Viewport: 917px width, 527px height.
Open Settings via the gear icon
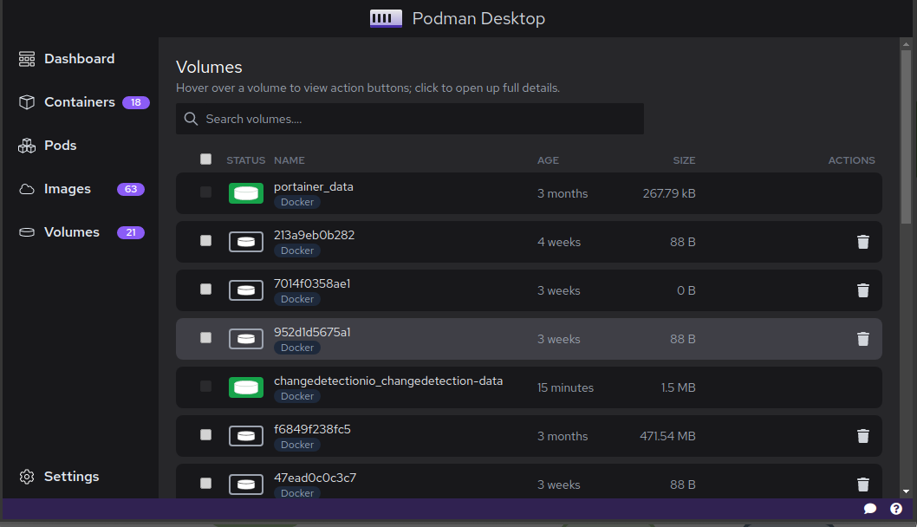(x=26, y=476)
